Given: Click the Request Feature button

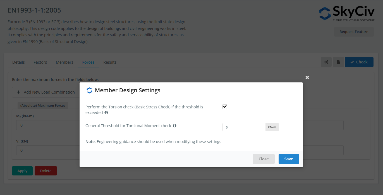Looking at the screenshot, I should pyautogui.click(x=354, y=32).
